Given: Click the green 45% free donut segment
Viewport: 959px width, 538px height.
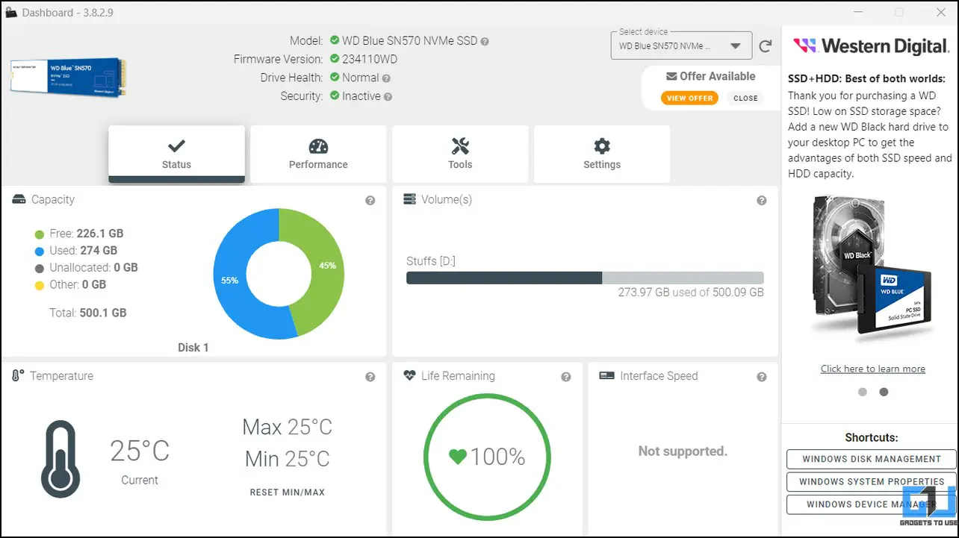Looking at the screenshot, I should (x=326, y=266).
